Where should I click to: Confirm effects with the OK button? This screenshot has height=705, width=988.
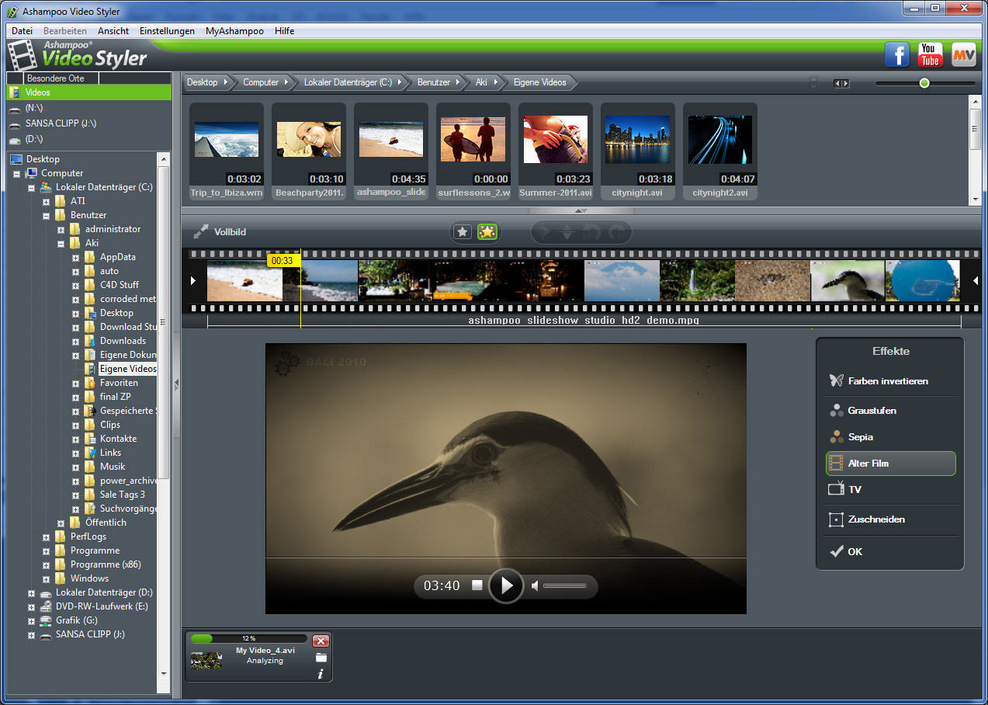854,551
